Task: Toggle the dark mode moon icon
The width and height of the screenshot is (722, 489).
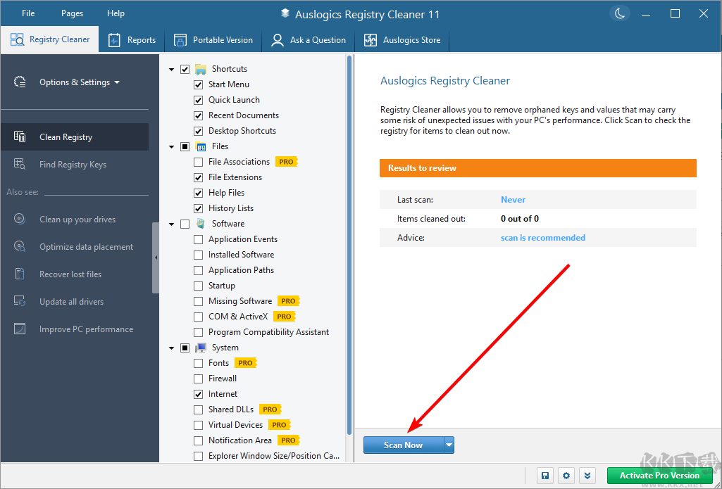Action: [x=619, y=13]
